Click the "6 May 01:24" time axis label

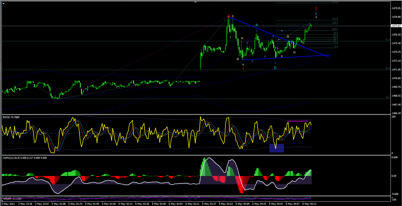point(76,204)
